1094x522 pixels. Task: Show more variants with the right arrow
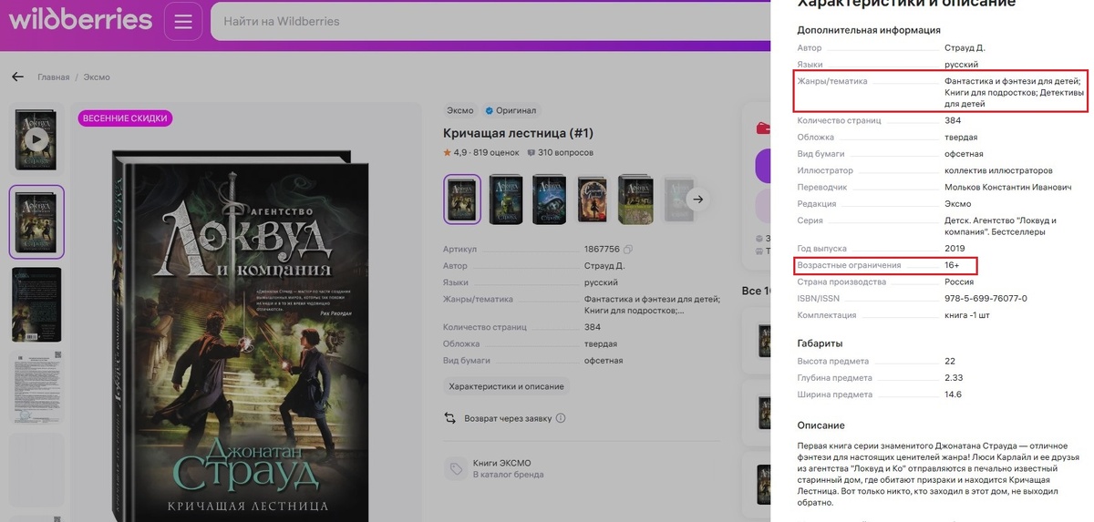pyautogui.click(x=698, y=199)
